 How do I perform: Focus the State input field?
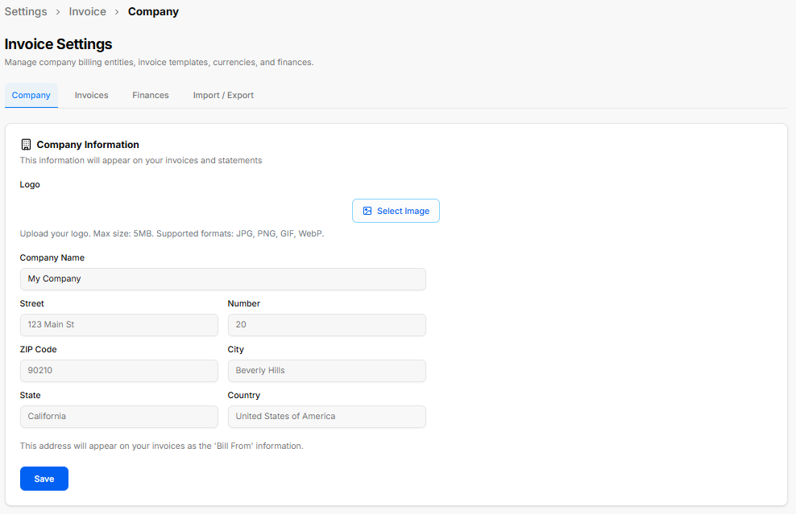point(119,417)
